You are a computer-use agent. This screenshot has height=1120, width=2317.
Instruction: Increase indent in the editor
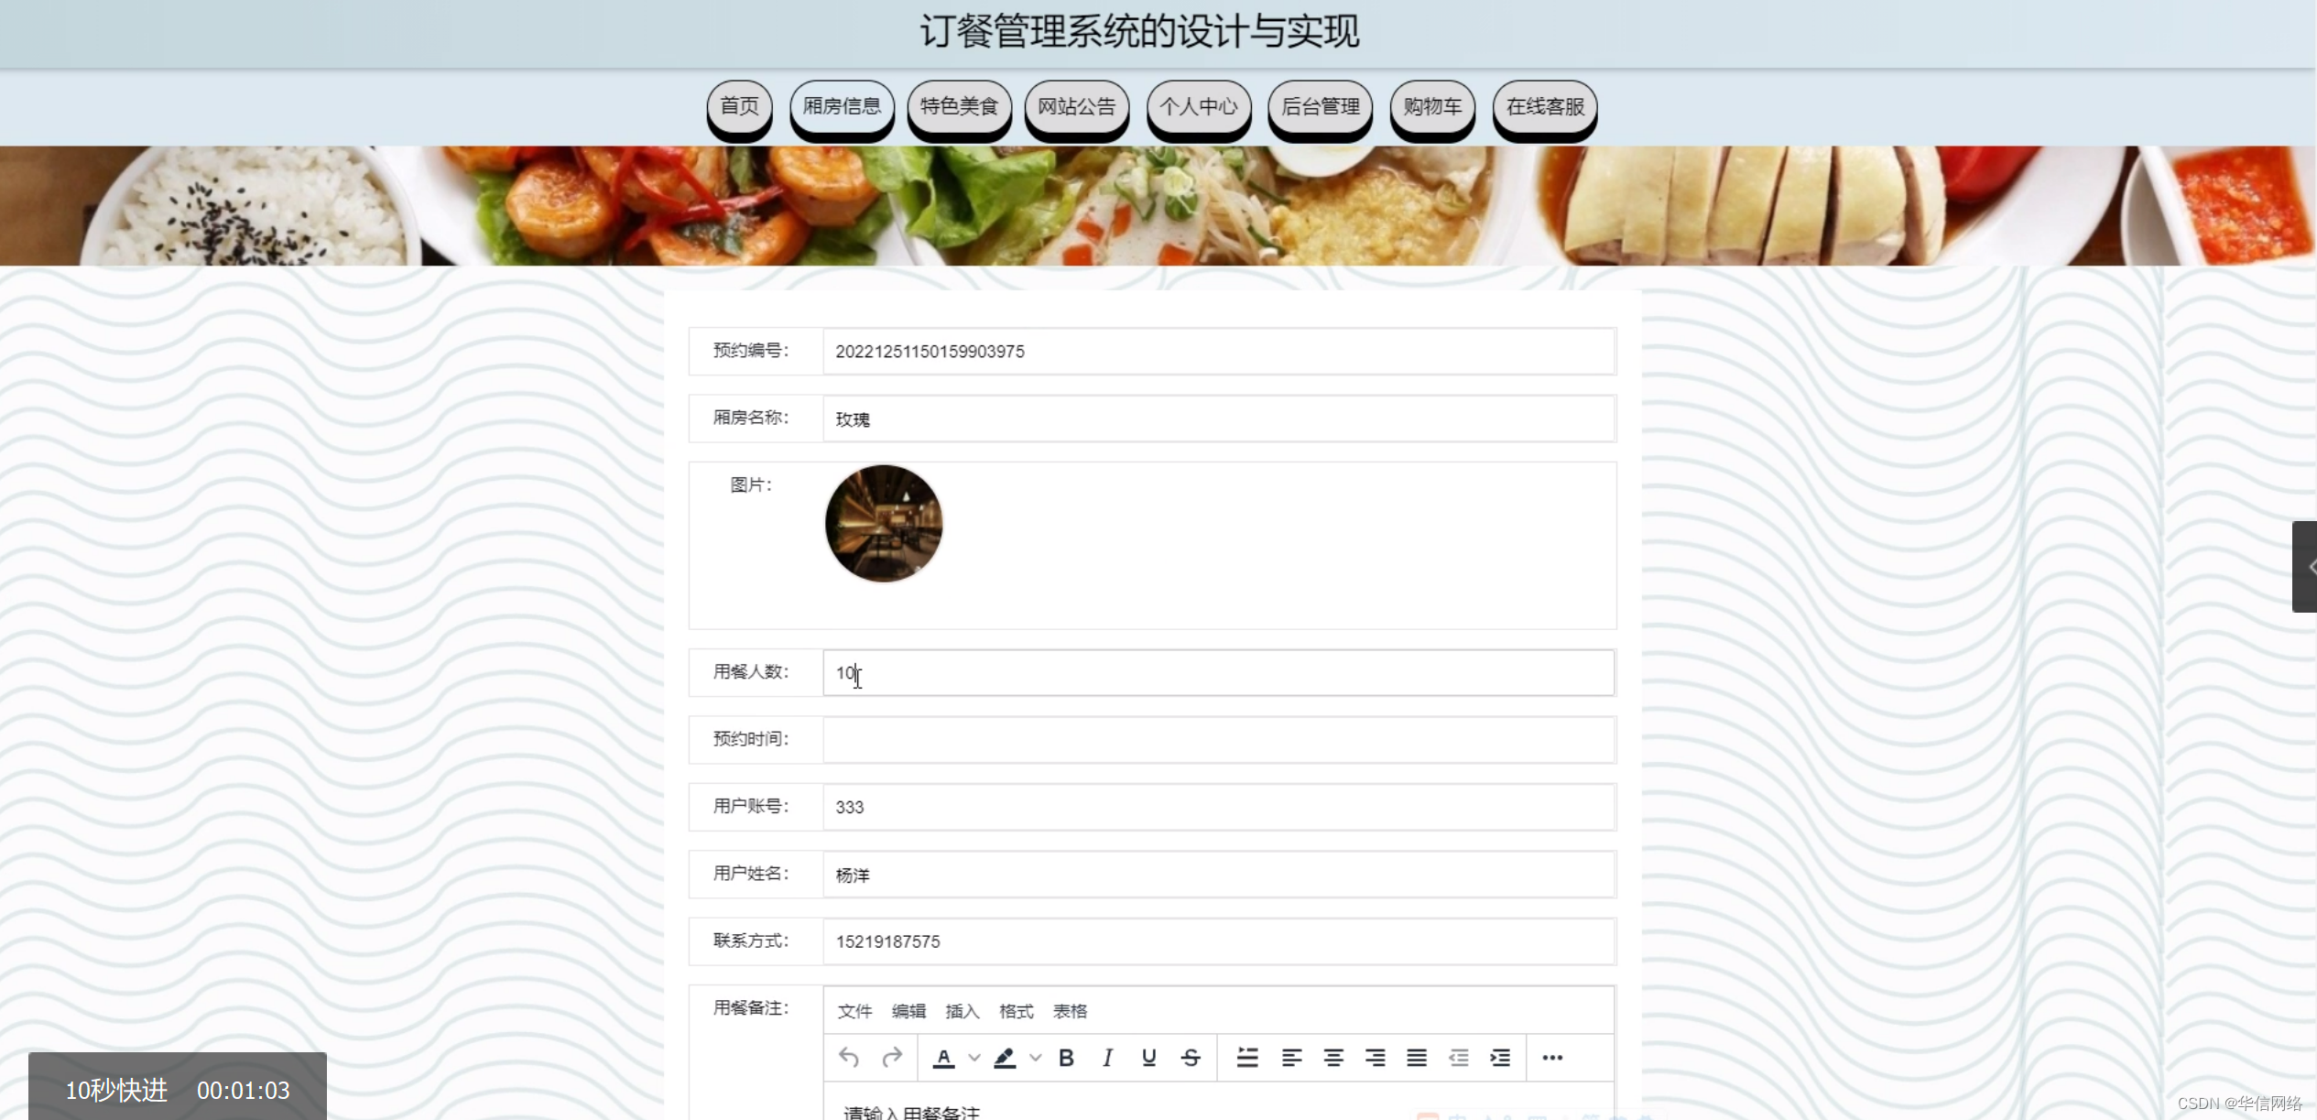pos(1500,1058)
